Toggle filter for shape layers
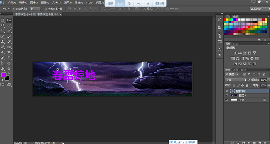Screen dimensions: 270x144 [x=259, y=74]
